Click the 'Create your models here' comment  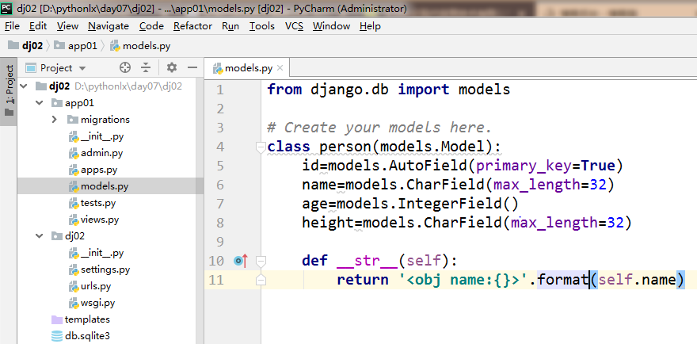pos(379,128)
